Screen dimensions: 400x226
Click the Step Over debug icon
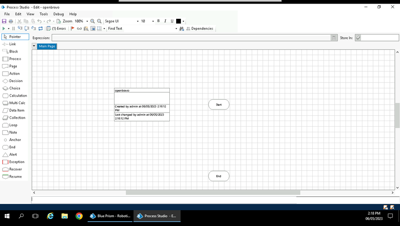point(27,28)
